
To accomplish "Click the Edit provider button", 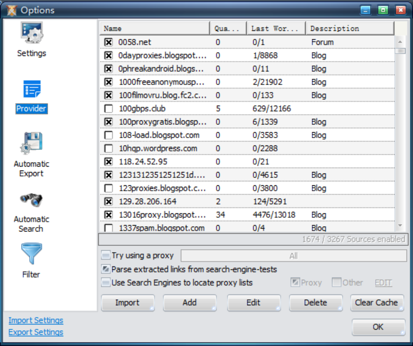I will click(x=254, y=303).
